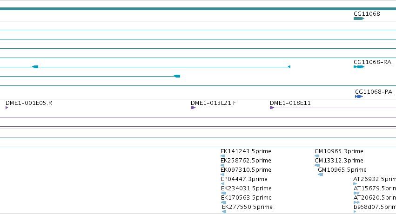Click the EST arrow under EK097310.5prime

pos(222,175)
